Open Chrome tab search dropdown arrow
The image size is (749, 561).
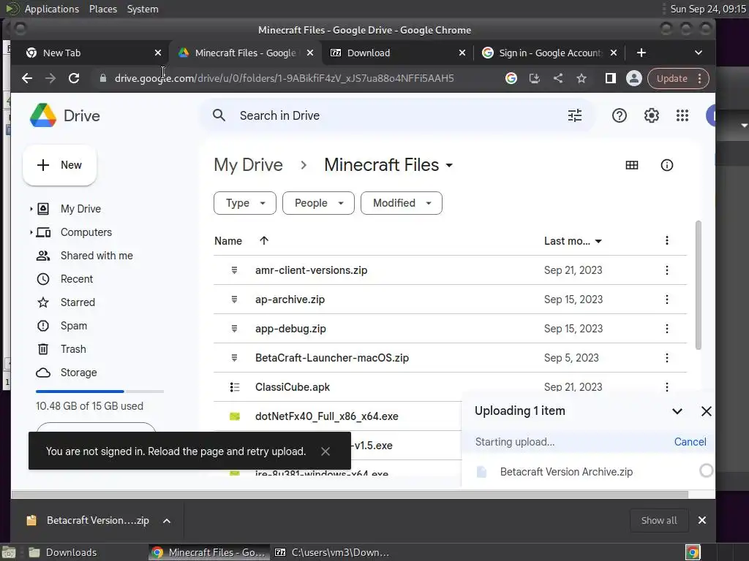[698, 53]
